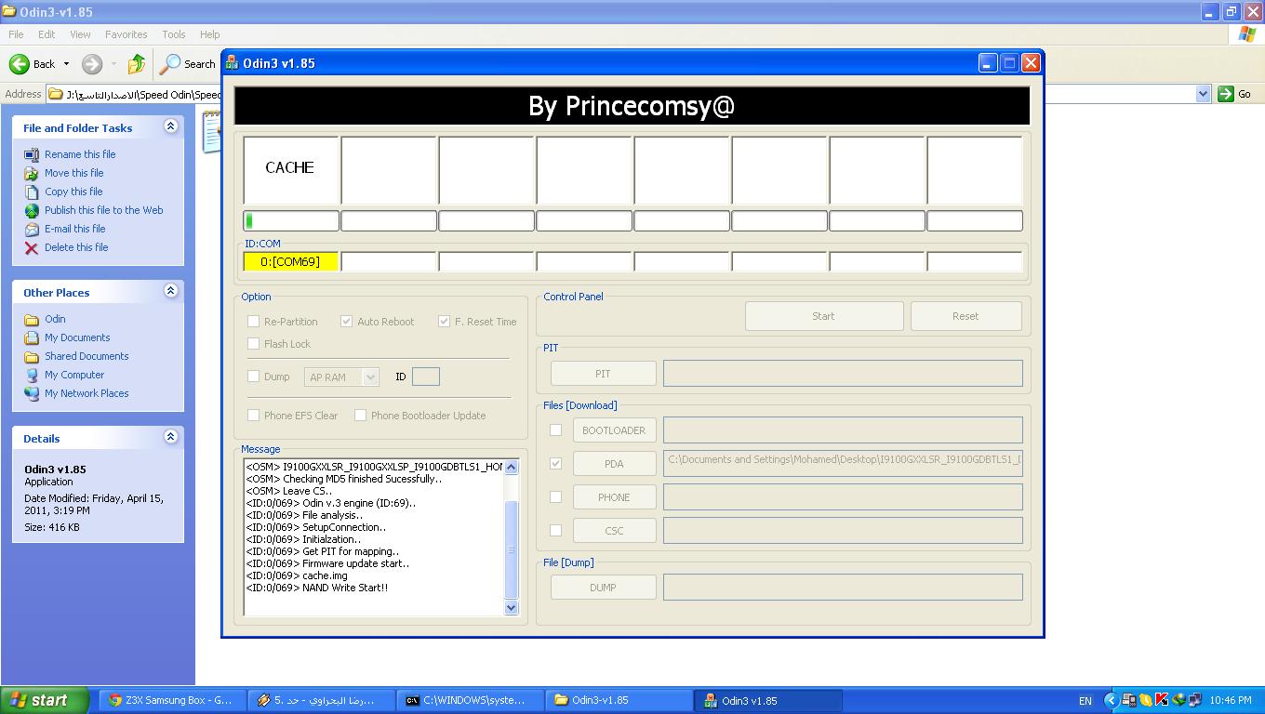The image size is (1265, 714).
Task: Switch to C:\WINDOWS\system command prompt taskbar item
Action: [x=469, y=700]
